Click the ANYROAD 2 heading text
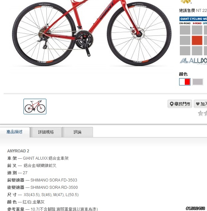Image resolution: width=207 pixels, height=211 pixels. [x=18, y=151]
